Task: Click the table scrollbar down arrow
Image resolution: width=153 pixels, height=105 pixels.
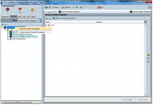Action: (145, 95)
